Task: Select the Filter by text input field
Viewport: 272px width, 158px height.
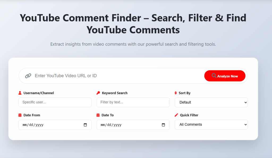Action: pyautogui.click(x=133, y=102)
